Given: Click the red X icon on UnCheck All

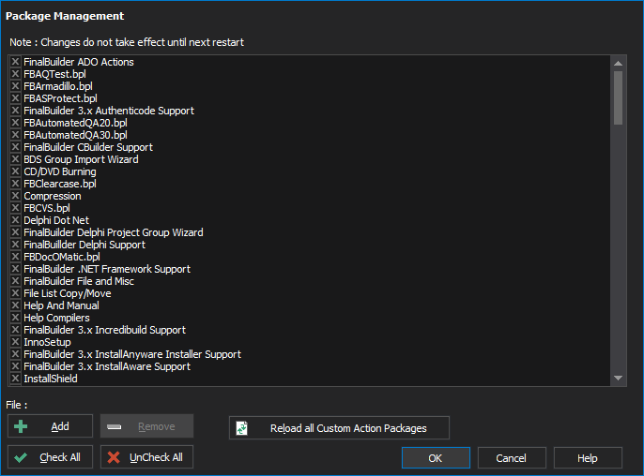Looking at the screenshot, I should (x=114, y=457).
